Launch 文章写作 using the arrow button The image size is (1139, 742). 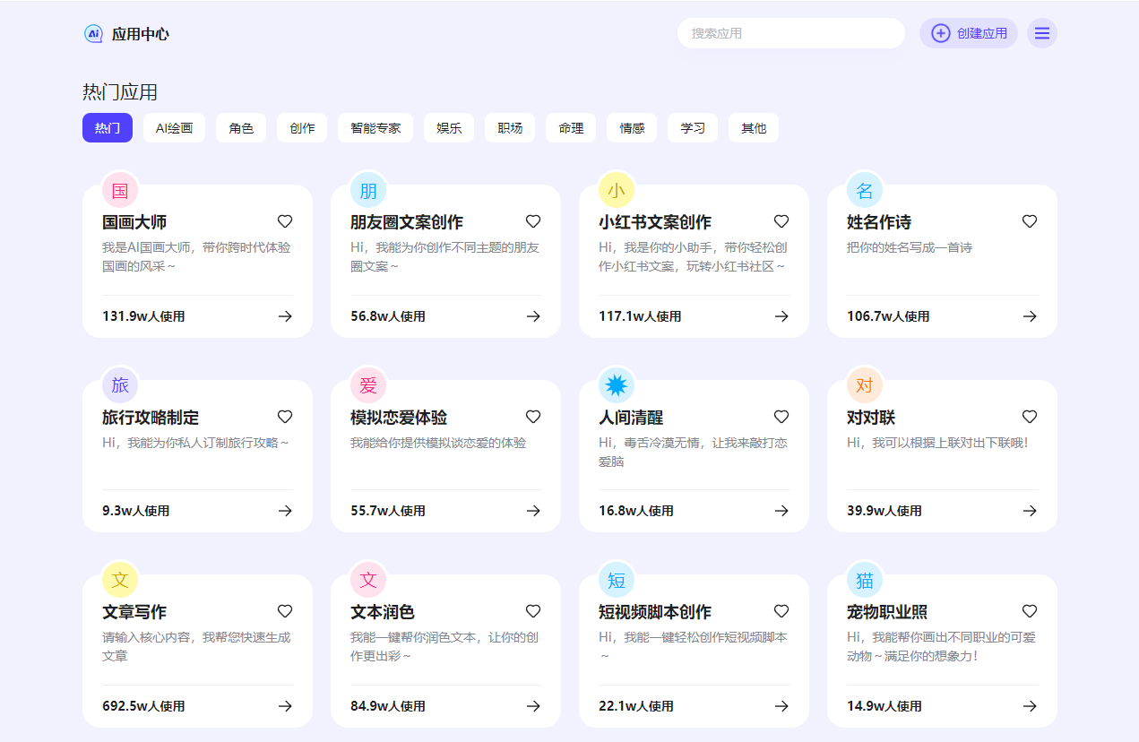pyautogui.click(x=285, y=705)
